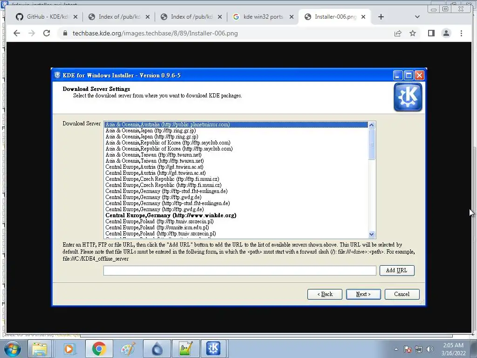Screen dimensions: 477x358
Task: Click the Back button in installer
Action: pos(325,295)
